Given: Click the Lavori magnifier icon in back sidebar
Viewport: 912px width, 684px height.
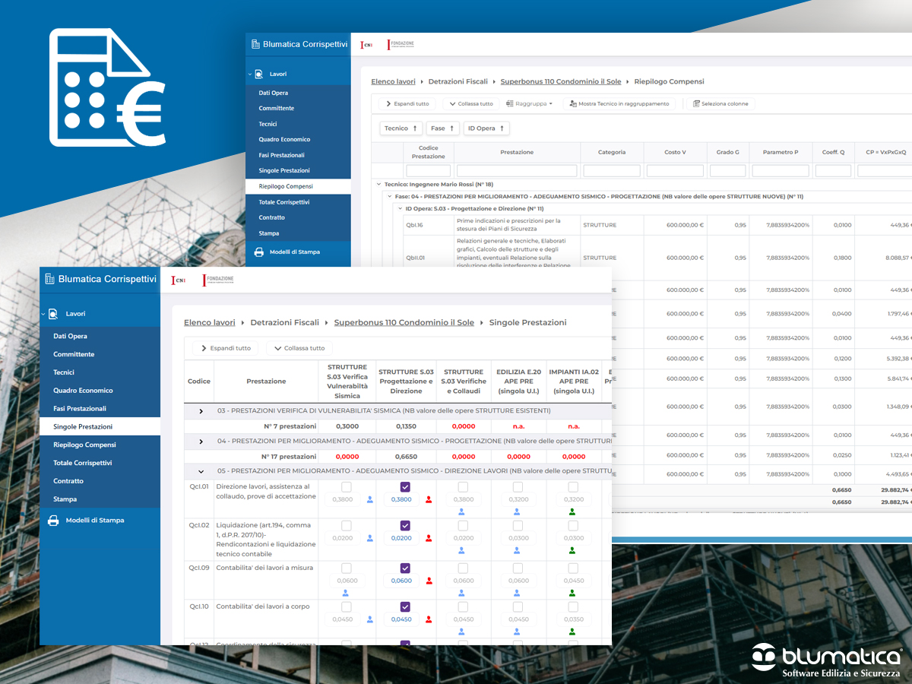Looking at the screenshot, I should [258, 74].
